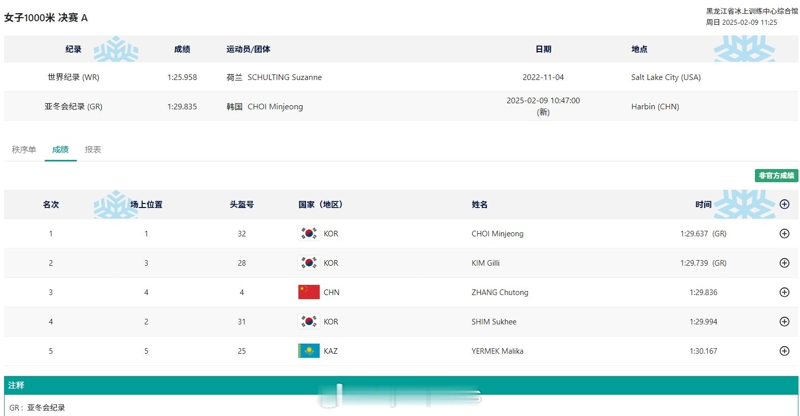
Task: Click the 地点 column header
Action: 639,49
